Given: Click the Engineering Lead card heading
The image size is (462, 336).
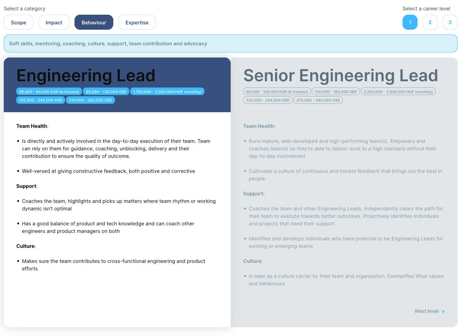Looking at the screenshot, I should 86,76.
